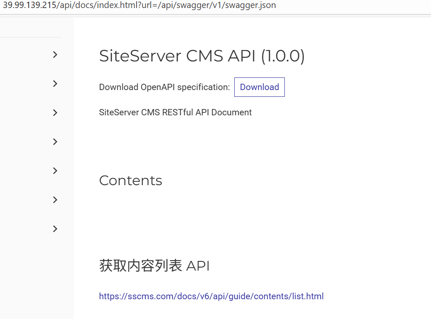This screenshot has width=431, height=319.
Task: Click the 'Download OpenAPI specification:' label
Action: click(x=164, y=87)
